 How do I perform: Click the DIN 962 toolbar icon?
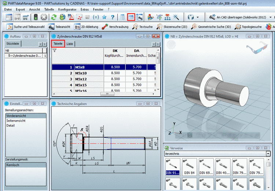[87, 17]
